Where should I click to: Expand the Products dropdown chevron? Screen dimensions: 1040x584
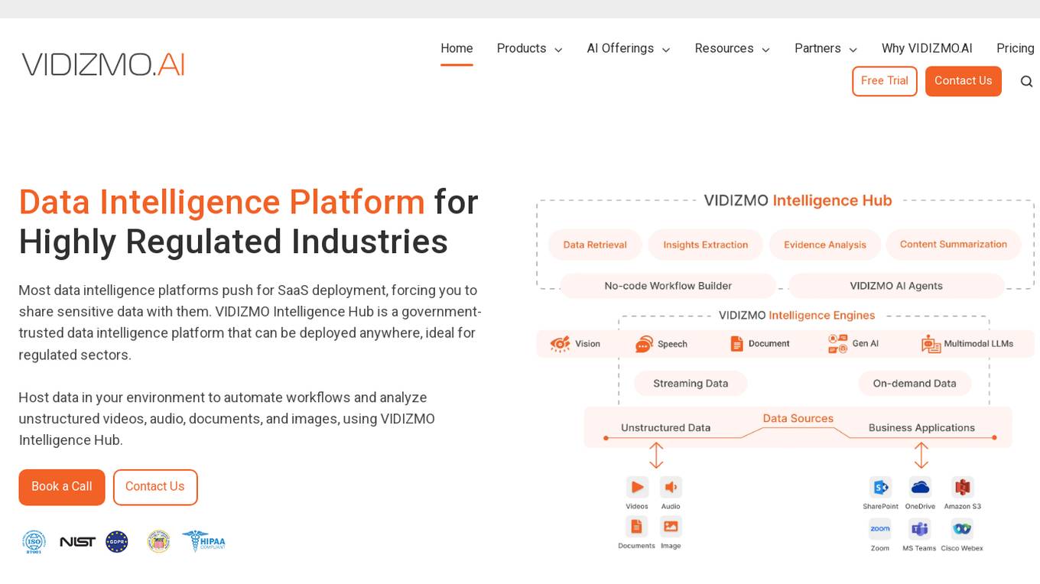(x=558, y=50)
